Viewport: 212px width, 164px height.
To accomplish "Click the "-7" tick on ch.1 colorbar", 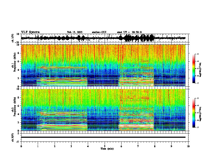I will [x=197, y=83].
